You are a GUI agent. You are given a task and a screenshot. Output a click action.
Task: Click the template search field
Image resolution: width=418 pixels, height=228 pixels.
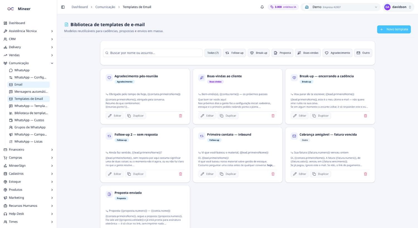click(153, 53)
